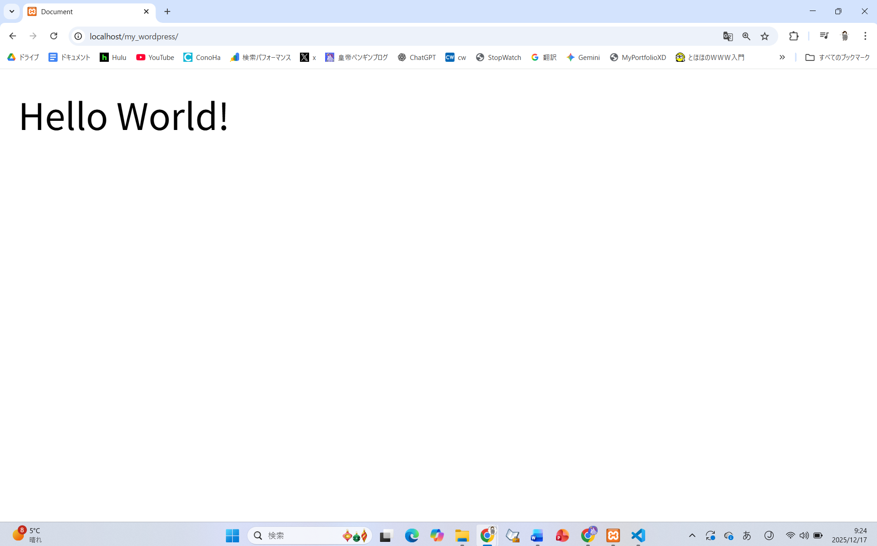
Task: Open the Extensions puzzle icon
Action: click(794, 36)
